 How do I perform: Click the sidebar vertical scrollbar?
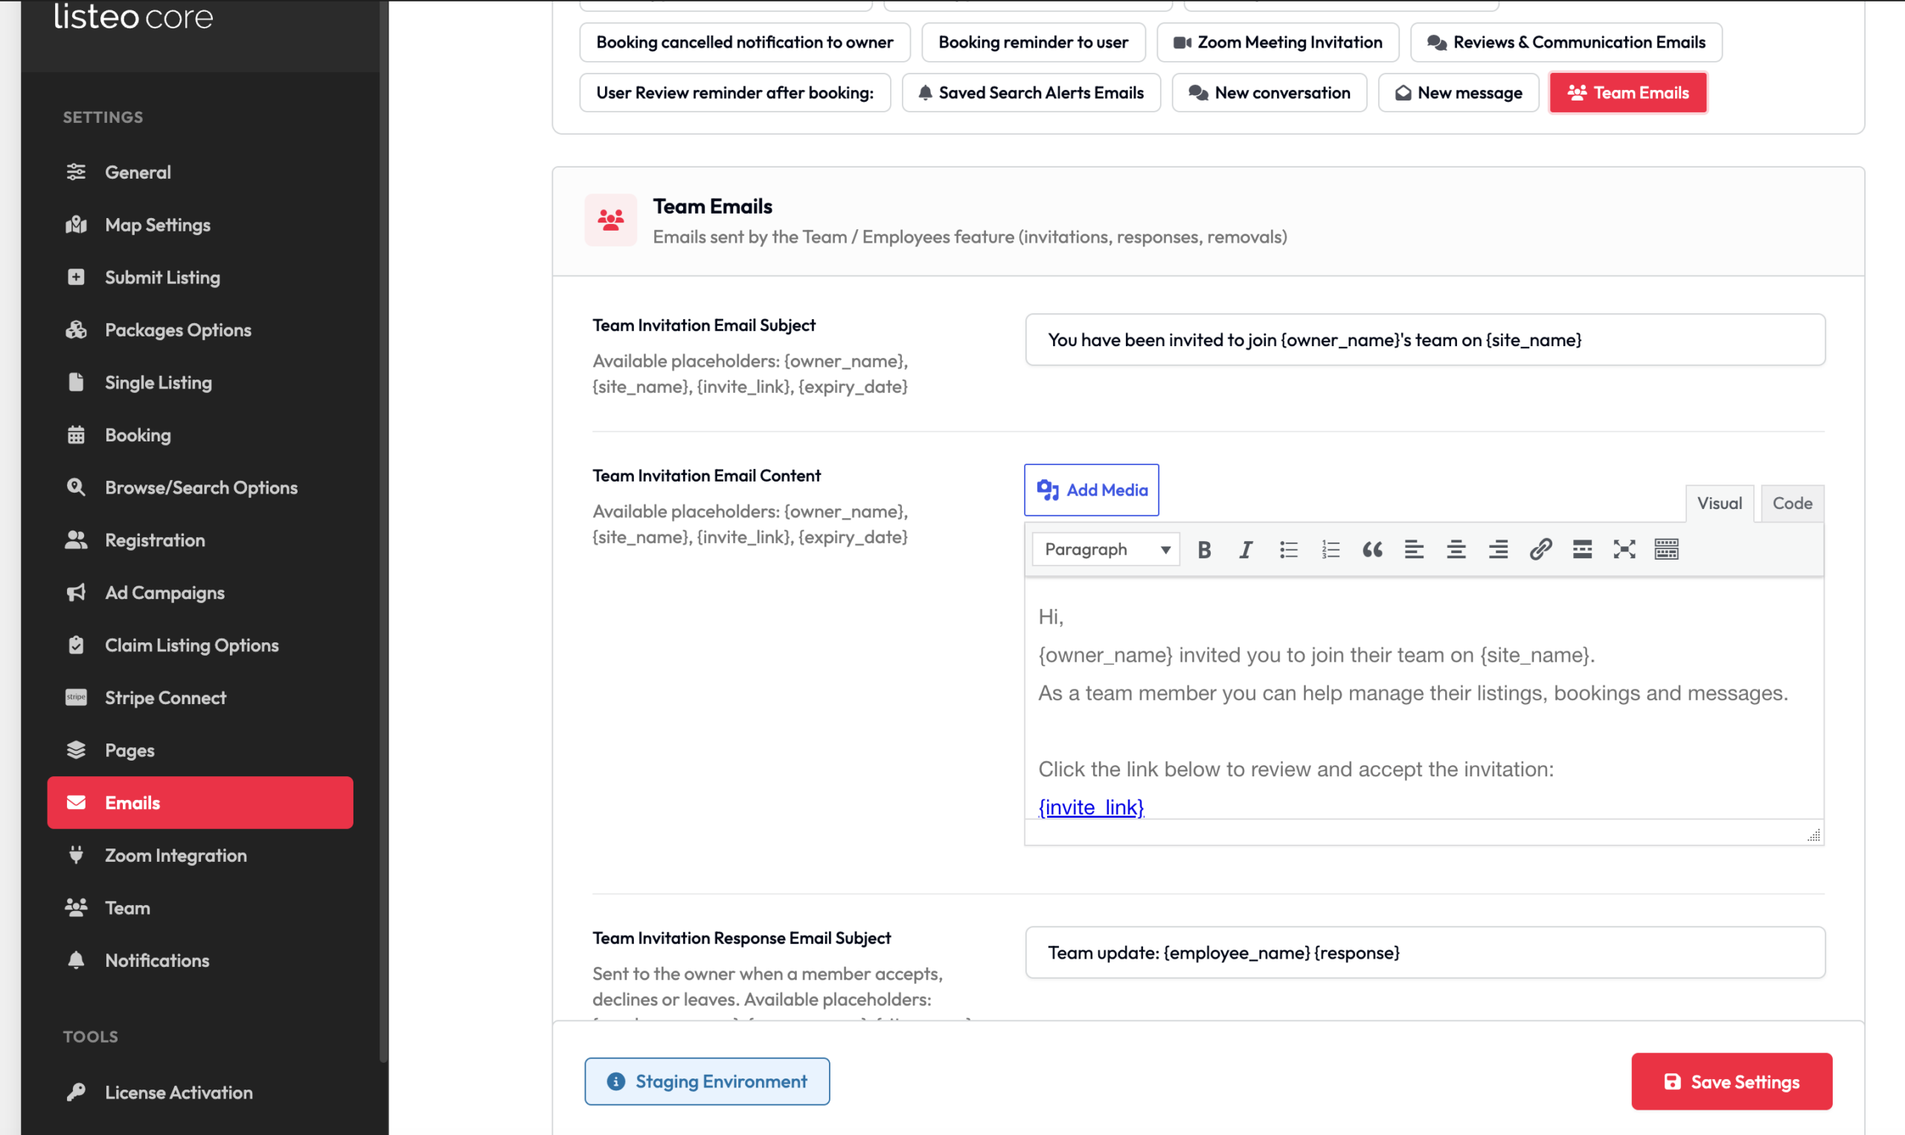pyautogui.click(x=383, y=531)
